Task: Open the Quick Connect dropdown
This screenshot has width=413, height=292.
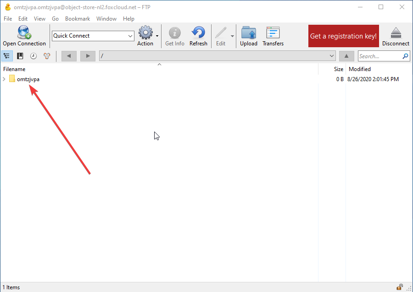Action: [129, 36]
